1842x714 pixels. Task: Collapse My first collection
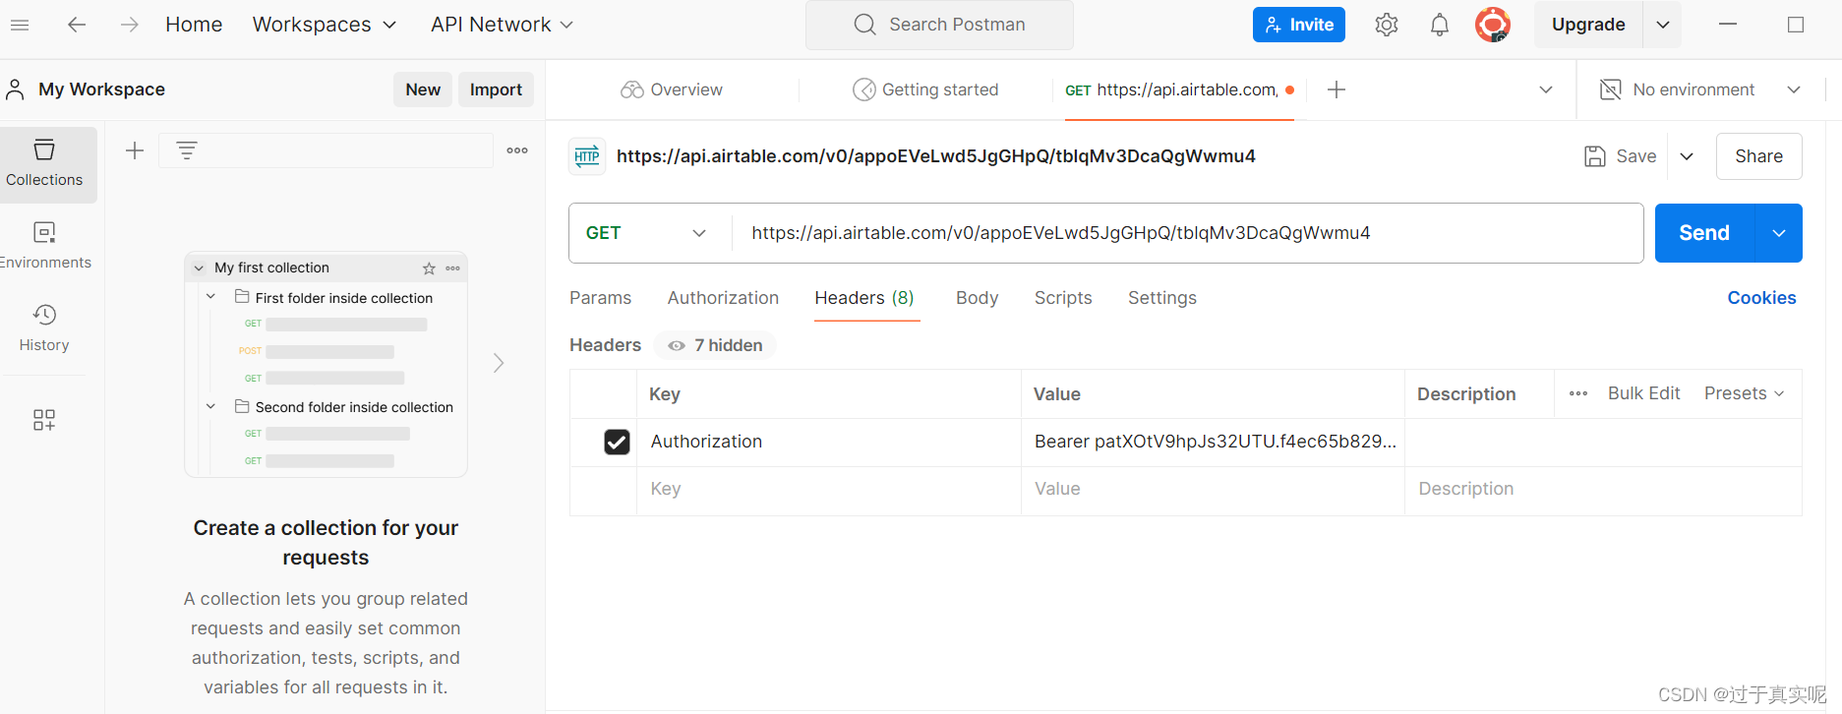pyautogui.click(x=199, y=268)
